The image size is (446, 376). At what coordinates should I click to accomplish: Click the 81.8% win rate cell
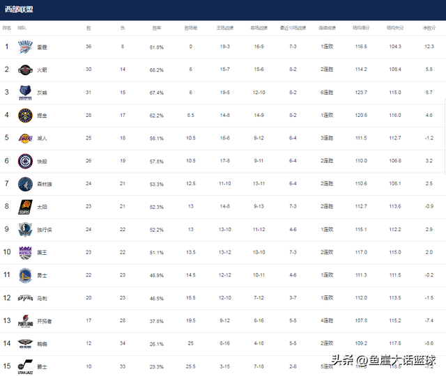click(x=157, y=47)
